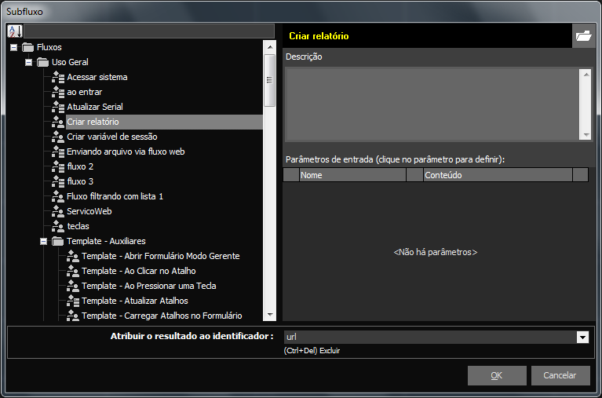This screenshot has width=602, height=398.
Task: Click inside the Descrição text area
Action: click(x=431, y=104)
